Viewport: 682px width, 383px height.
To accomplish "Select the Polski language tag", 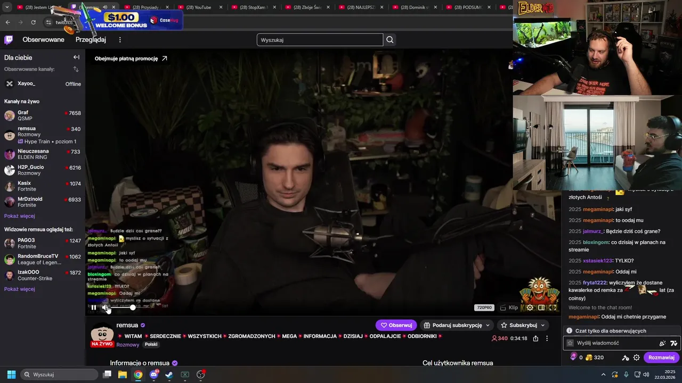I will pos(151,345).
